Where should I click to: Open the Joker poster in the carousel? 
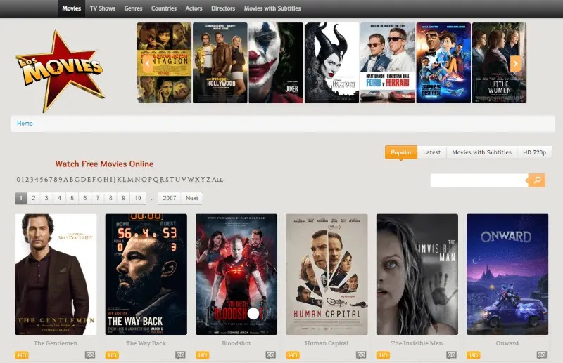tap(276, 63)
